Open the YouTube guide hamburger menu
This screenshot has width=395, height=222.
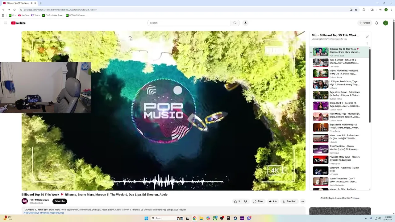5,23
